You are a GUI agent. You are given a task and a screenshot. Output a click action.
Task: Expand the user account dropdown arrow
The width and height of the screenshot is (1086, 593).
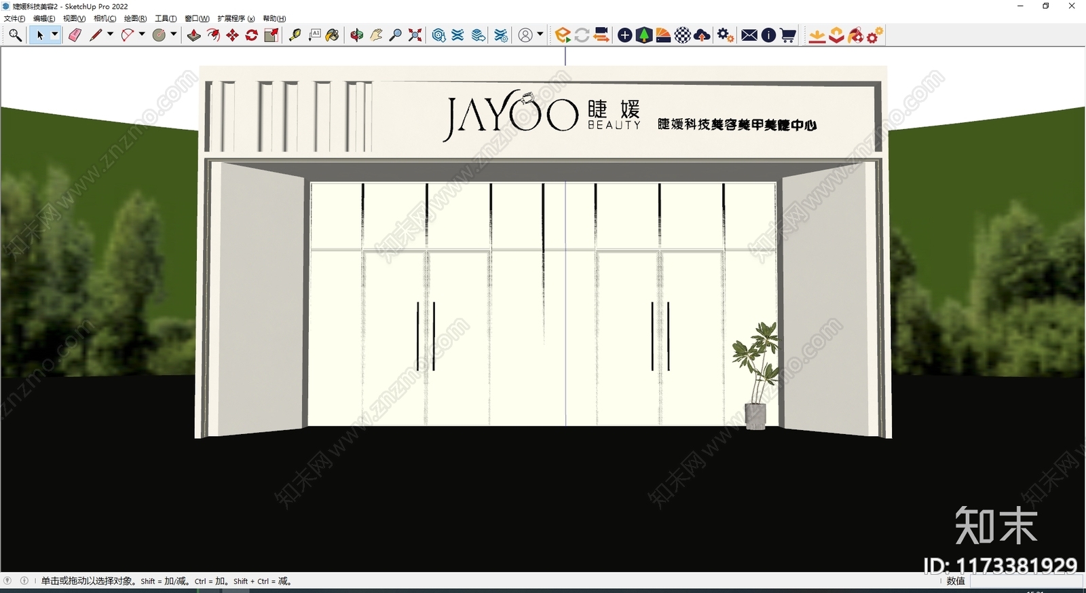point(540,35)
